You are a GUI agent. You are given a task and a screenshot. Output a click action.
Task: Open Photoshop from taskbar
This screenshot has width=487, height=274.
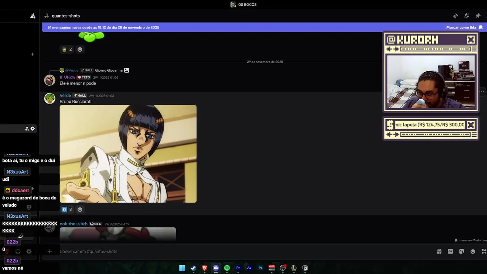(x=261, y=268)
